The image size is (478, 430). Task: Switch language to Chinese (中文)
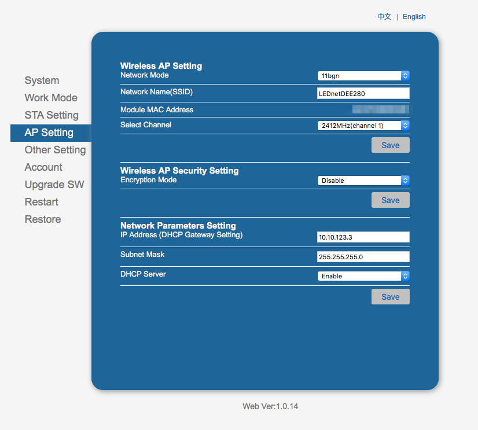(384, 17)
